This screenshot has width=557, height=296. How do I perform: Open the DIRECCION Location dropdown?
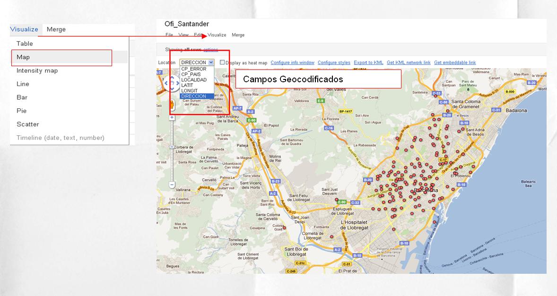(x=211, y=62)
